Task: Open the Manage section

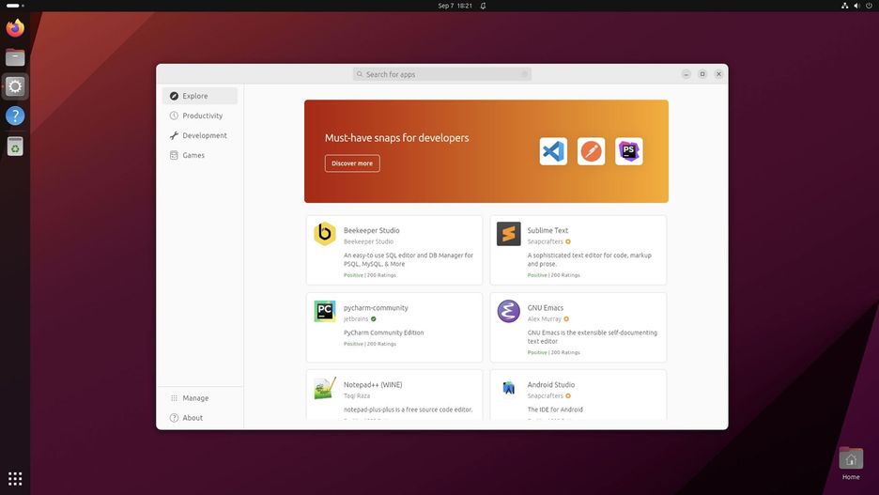Action: coord(200,398)
